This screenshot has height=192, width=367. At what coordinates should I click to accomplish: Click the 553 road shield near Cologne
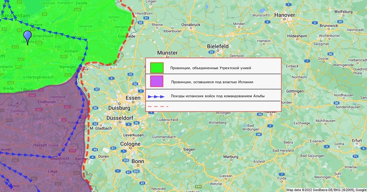click(x=126, y=160)
